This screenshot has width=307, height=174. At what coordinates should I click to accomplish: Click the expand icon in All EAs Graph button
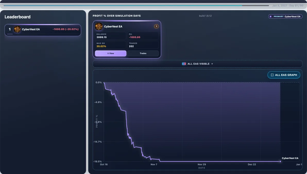point(272,75)
